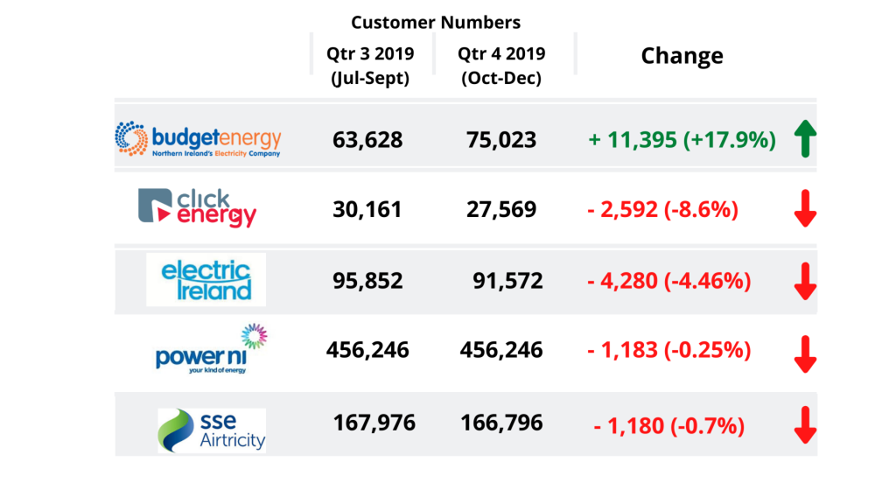Select the SSE Airtricity logo
896x504 pixels.
coord(212,430)
